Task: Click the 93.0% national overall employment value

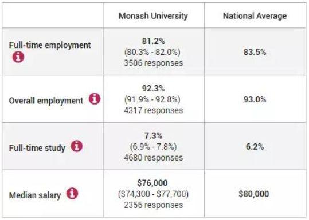Action: pyautogui.click(x=255, y=99)
